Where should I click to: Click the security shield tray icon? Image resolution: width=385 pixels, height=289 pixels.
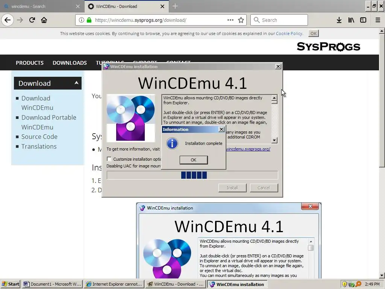344,284
